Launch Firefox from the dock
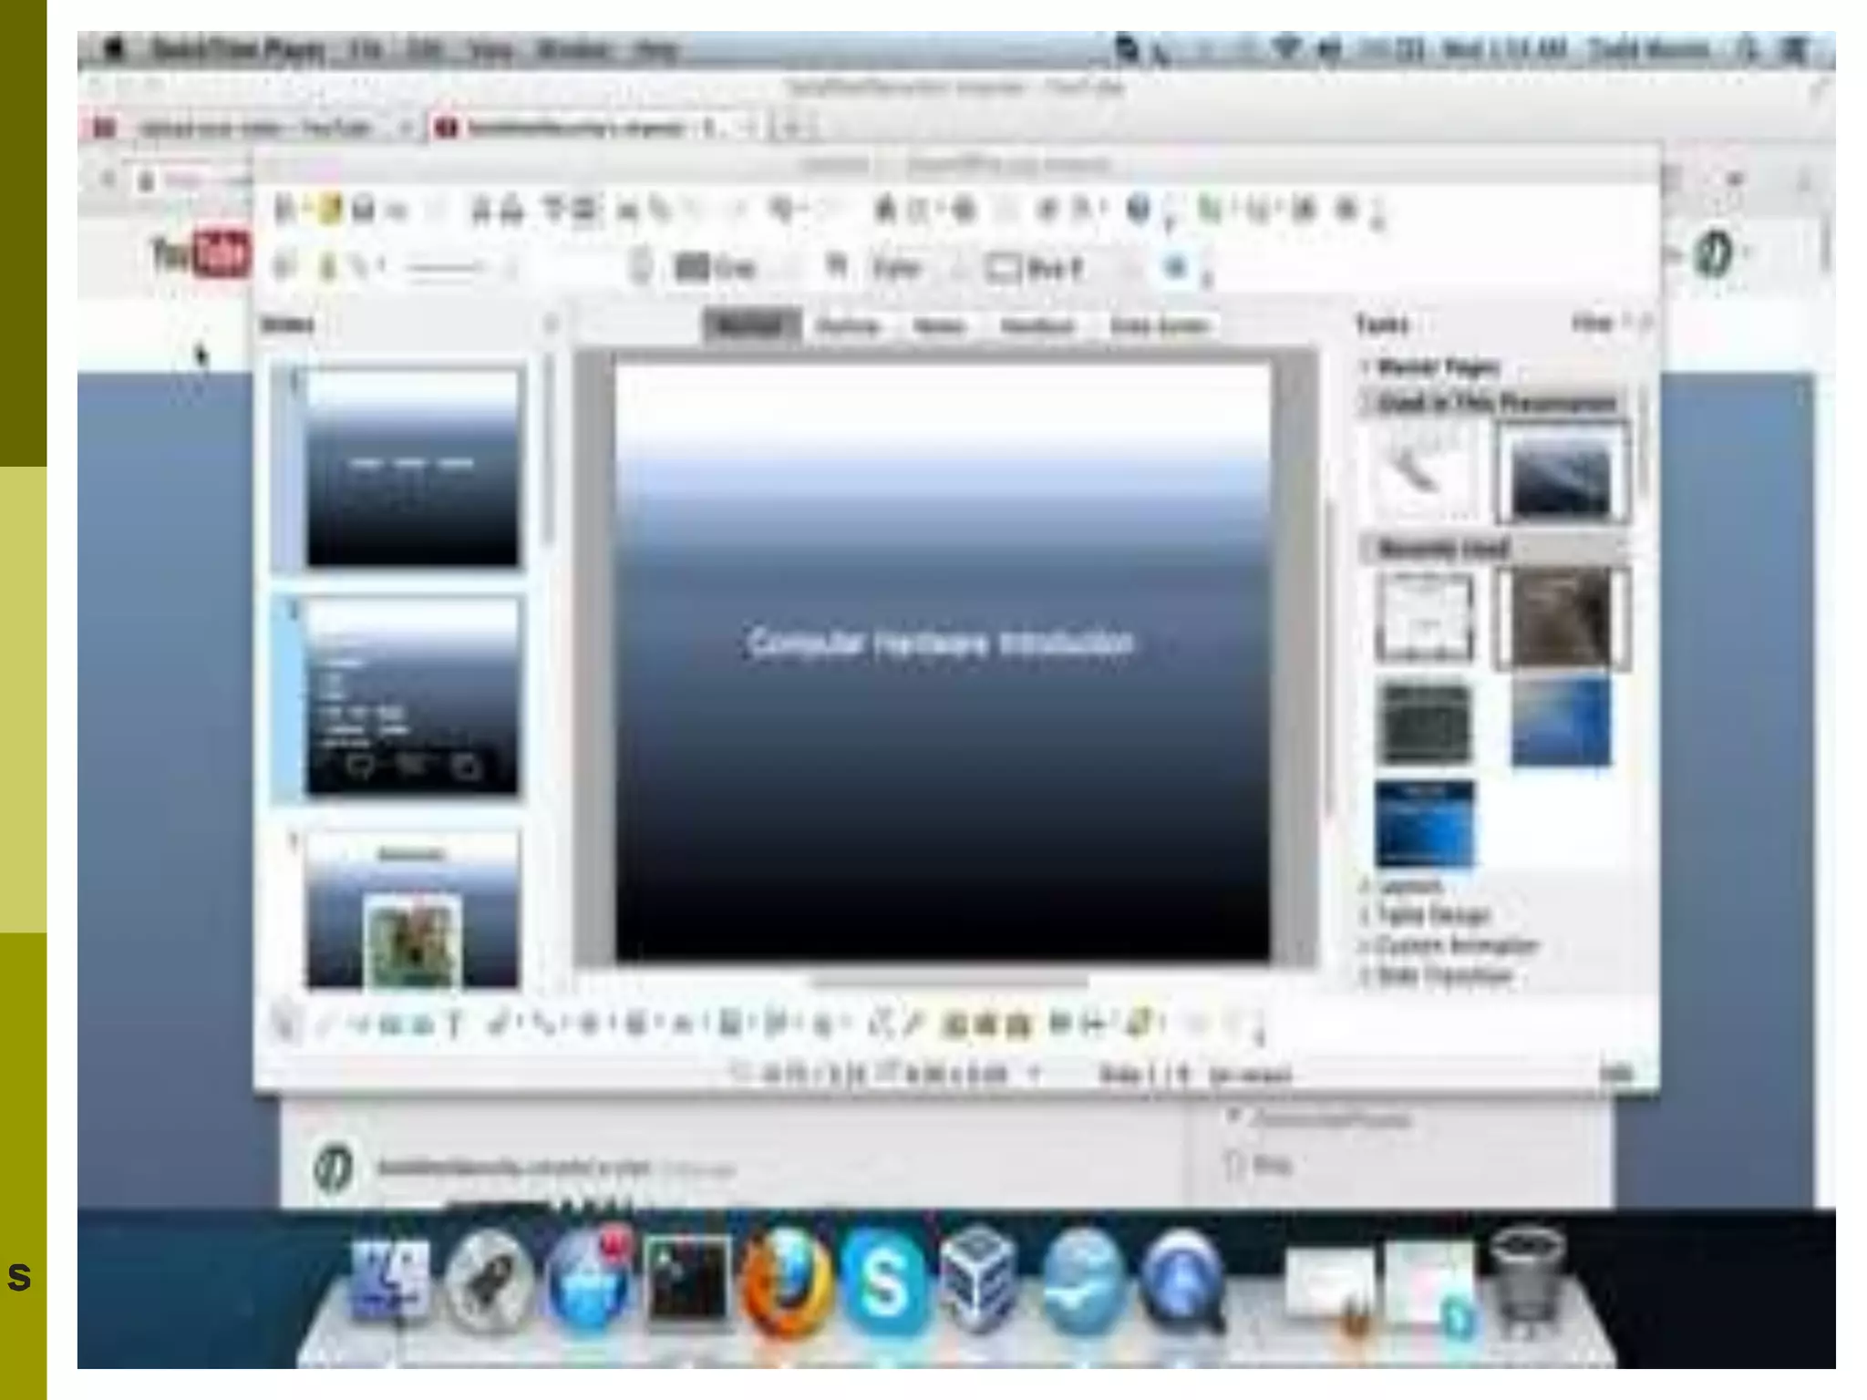The width and height of the screenshot is (1867, 1400). pyautogui.click(x=787, y=1281)
